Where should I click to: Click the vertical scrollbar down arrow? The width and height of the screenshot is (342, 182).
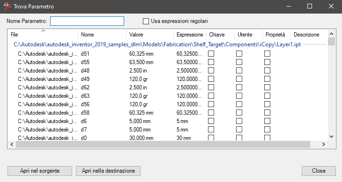pos(332,137)
